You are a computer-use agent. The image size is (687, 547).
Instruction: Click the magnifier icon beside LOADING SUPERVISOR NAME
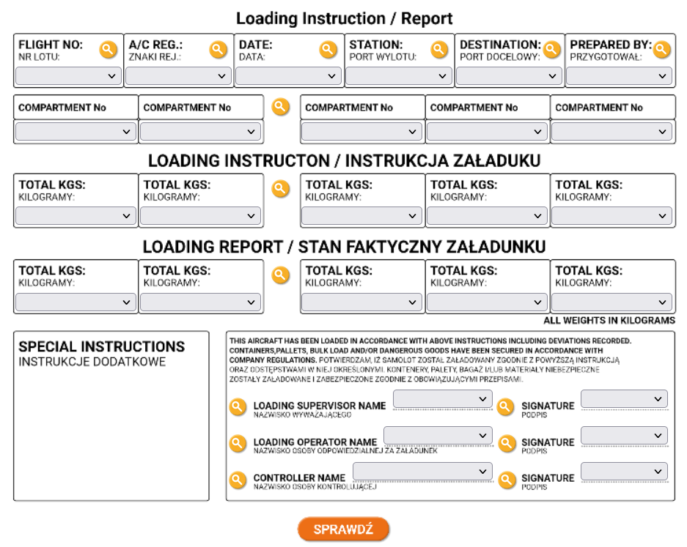(x=238, y=406)
